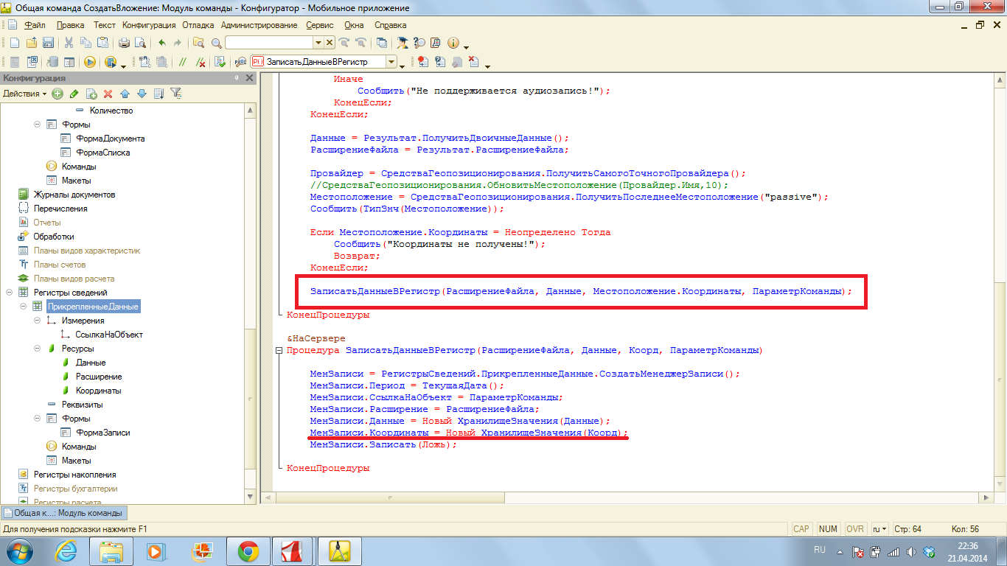The width and height of the screenshot is (1007, 566).
Task: Open the Действия dropdown menu
Action: [24, 94]
